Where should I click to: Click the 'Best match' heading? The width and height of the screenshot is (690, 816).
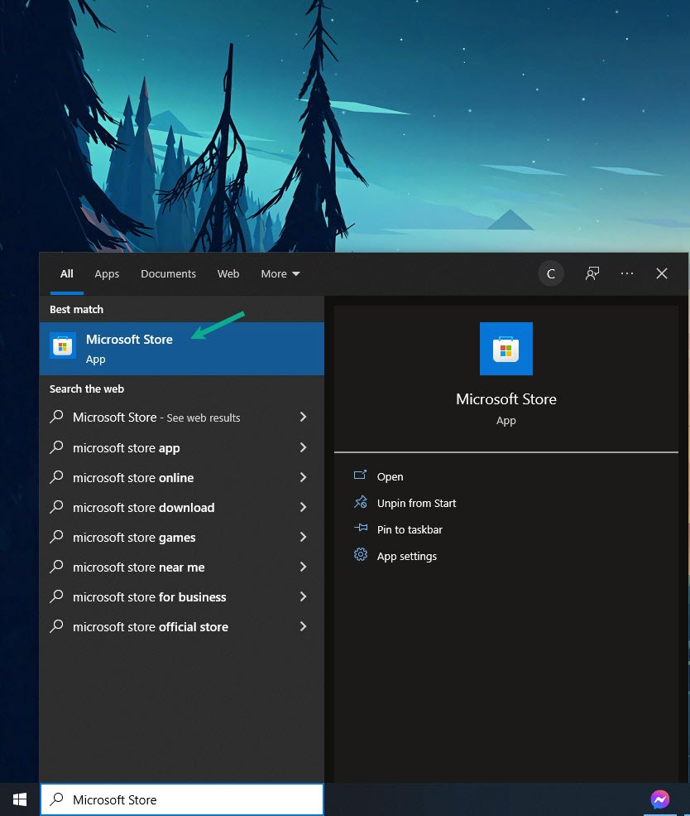[76, 310]
